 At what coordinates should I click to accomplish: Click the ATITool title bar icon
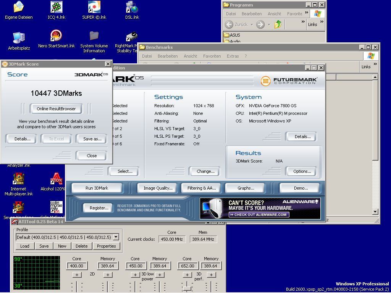[15, 222]
